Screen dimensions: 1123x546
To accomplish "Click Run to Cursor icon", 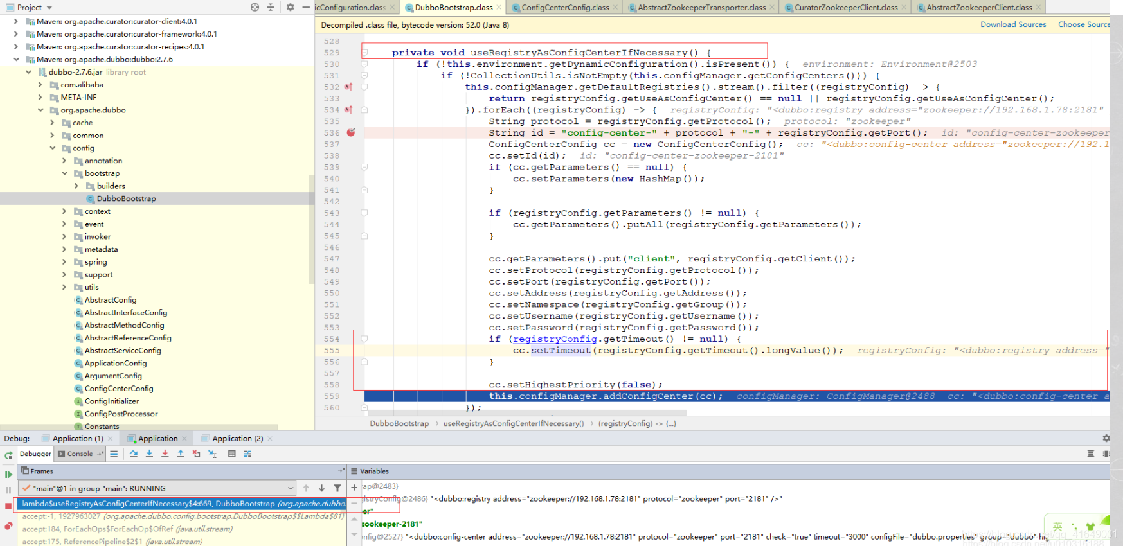I will 212,454.
